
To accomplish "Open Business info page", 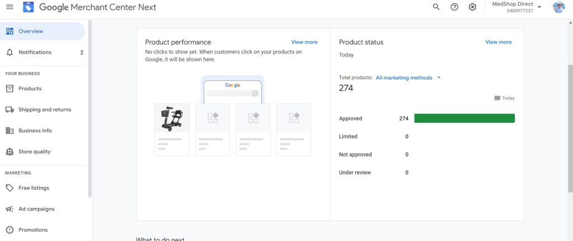I will point(43,131).
